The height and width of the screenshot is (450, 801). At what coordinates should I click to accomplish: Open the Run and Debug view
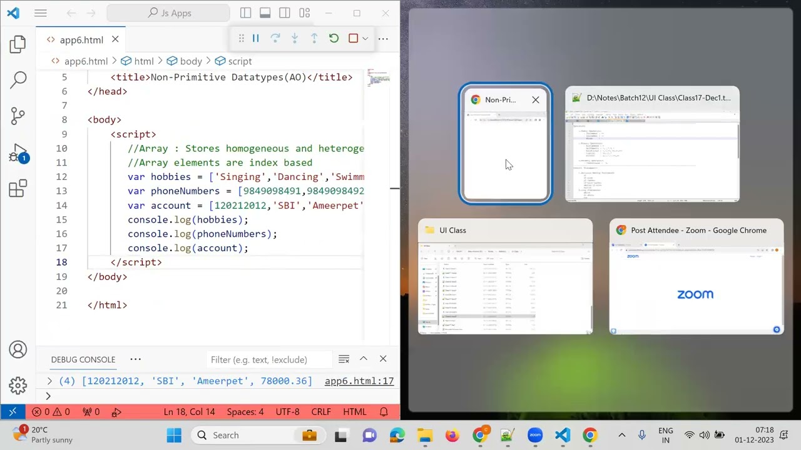(18, 152)
